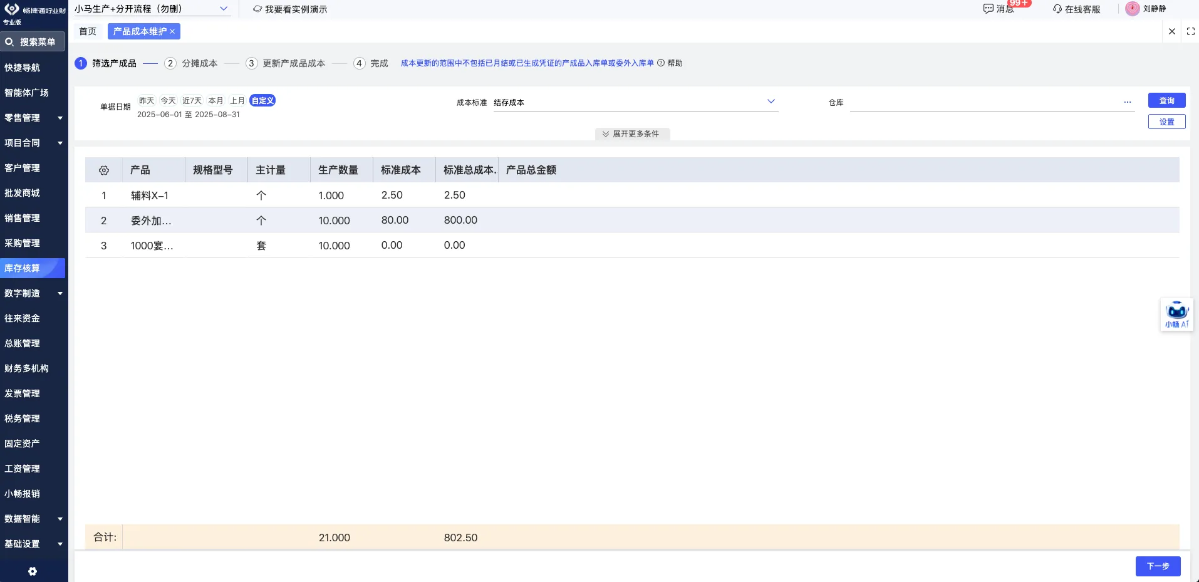This screenshot has height=582, width=1199.
Task: Click the close X at top right
Action: [1171, 31]
